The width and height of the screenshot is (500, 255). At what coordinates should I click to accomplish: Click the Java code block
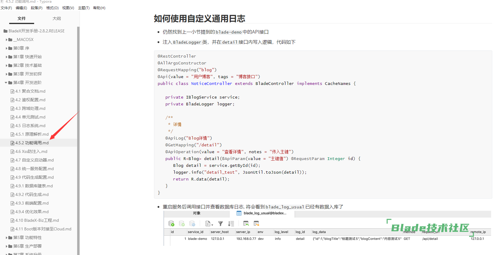point(323,124)
